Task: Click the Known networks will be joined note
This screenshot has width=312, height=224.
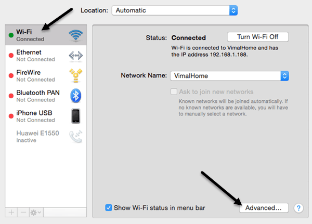Action: (x=233, y=108)
